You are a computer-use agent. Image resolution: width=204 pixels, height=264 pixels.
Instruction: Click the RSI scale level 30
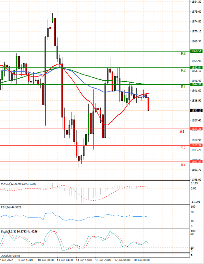[192, 221]
